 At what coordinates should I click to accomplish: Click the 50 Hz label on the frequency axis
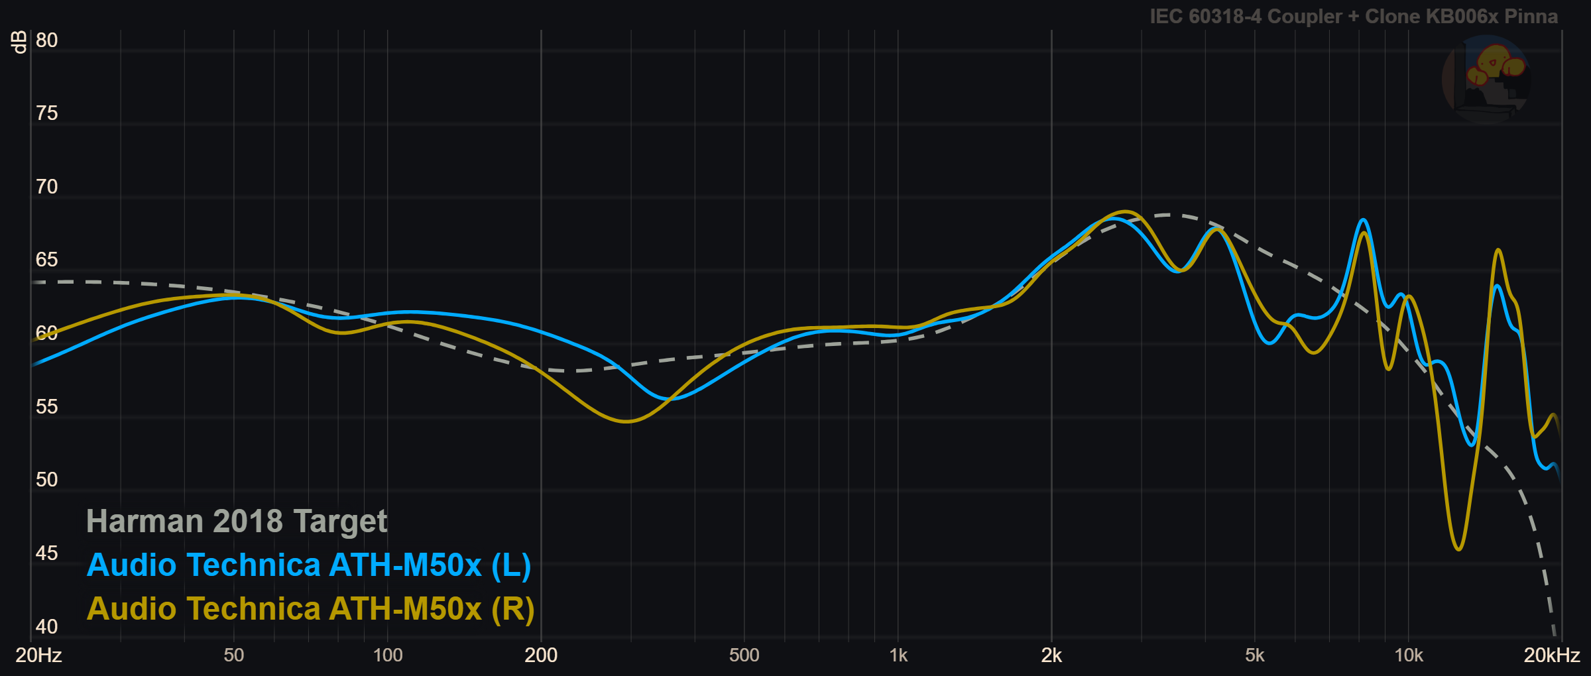(x=233, y=655)
